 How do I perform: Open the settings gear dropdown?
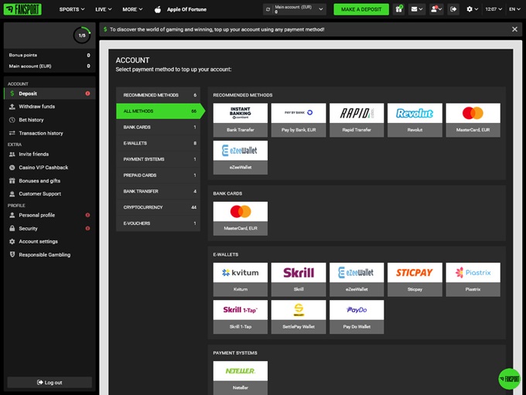coord(472,9)
